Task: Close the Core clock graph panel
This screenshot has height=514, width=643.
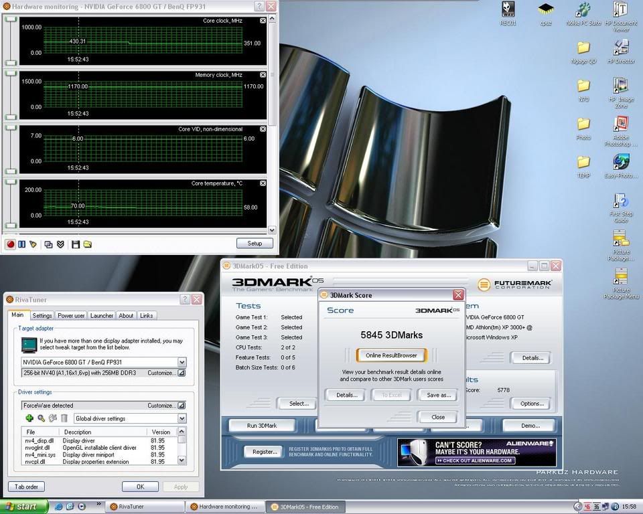Action: tap(263, 21)
